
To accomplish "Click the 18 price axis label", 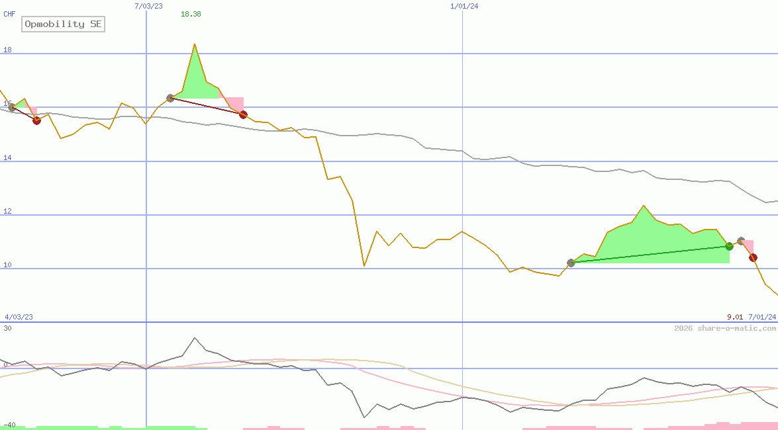I will coord(8,50).
